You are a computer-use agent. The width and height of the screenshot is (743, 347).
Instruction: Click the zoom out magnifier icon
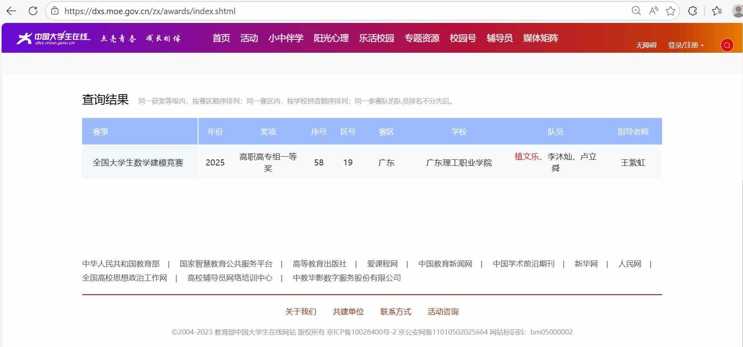pyautogui.click(x=636, y=11)
